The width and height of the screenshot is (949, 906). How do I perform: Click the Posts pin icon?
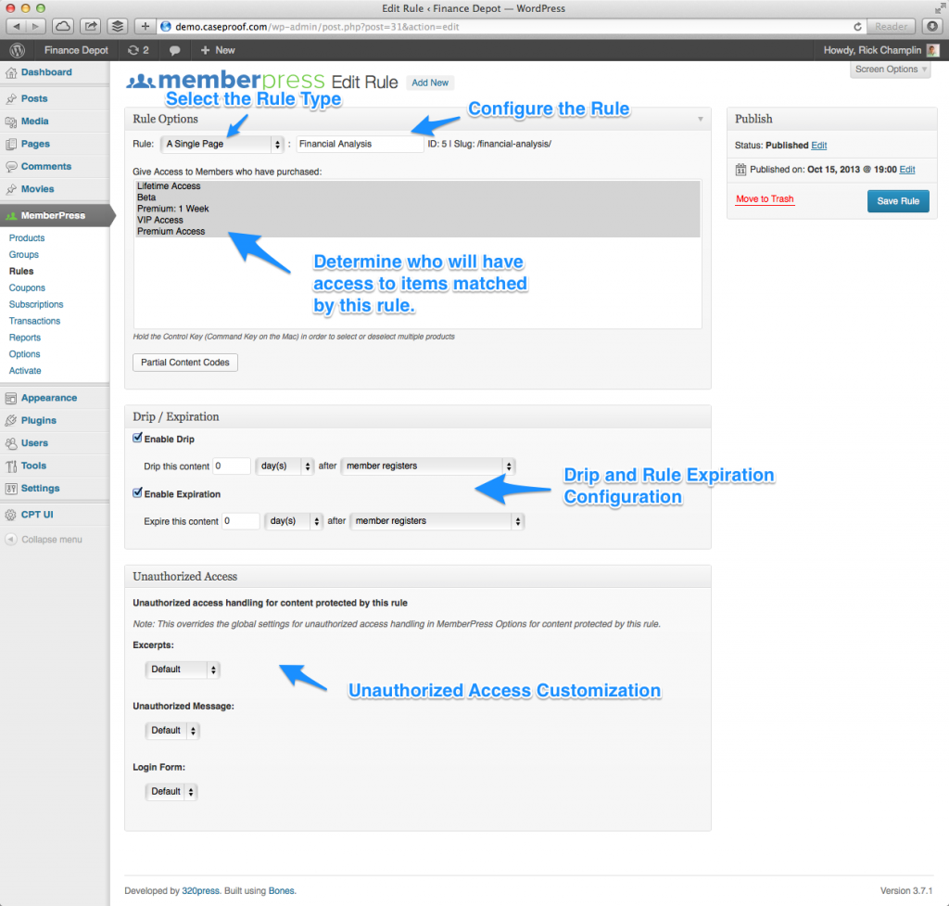[x=11, y=98]
